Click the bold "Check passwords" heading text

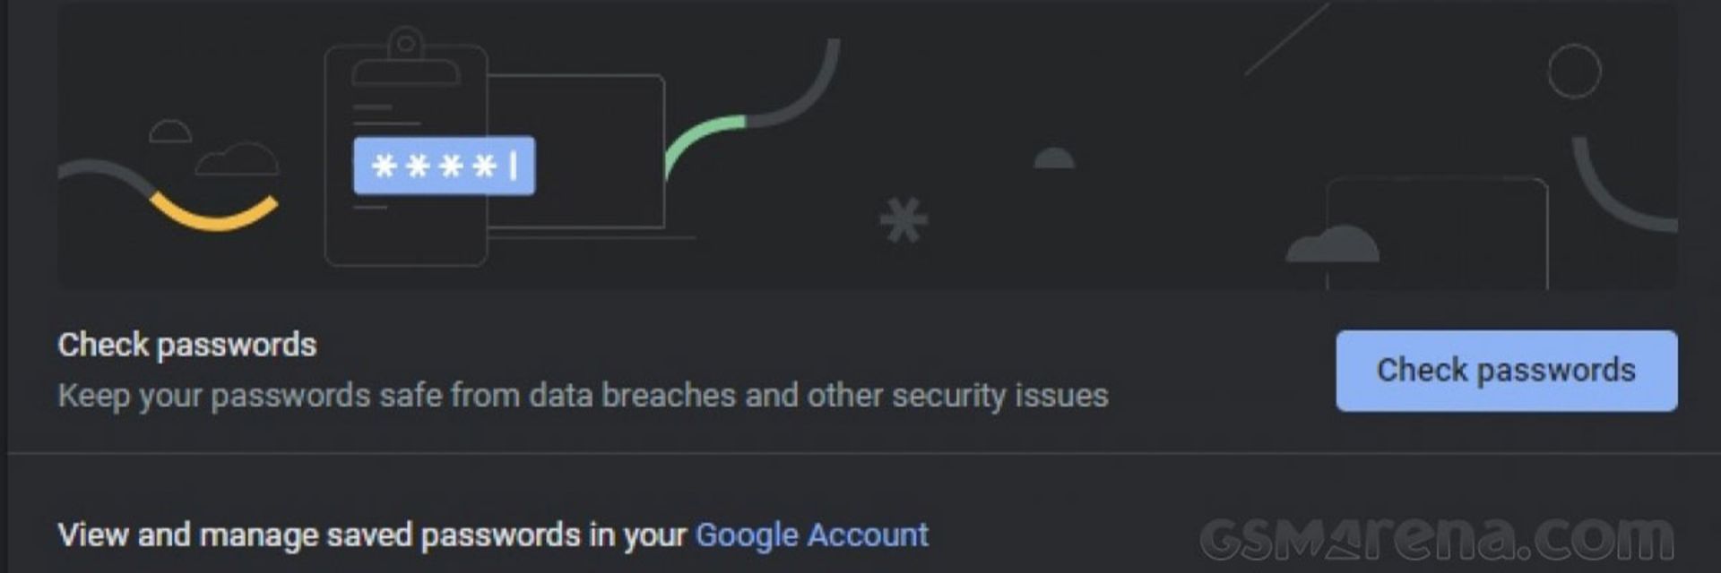(x=186, y=345)
